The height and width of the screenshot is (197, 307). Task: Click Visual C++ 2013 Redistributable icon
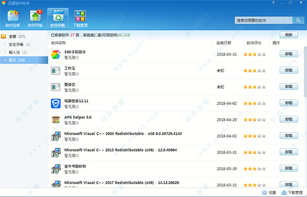point(56,153)
